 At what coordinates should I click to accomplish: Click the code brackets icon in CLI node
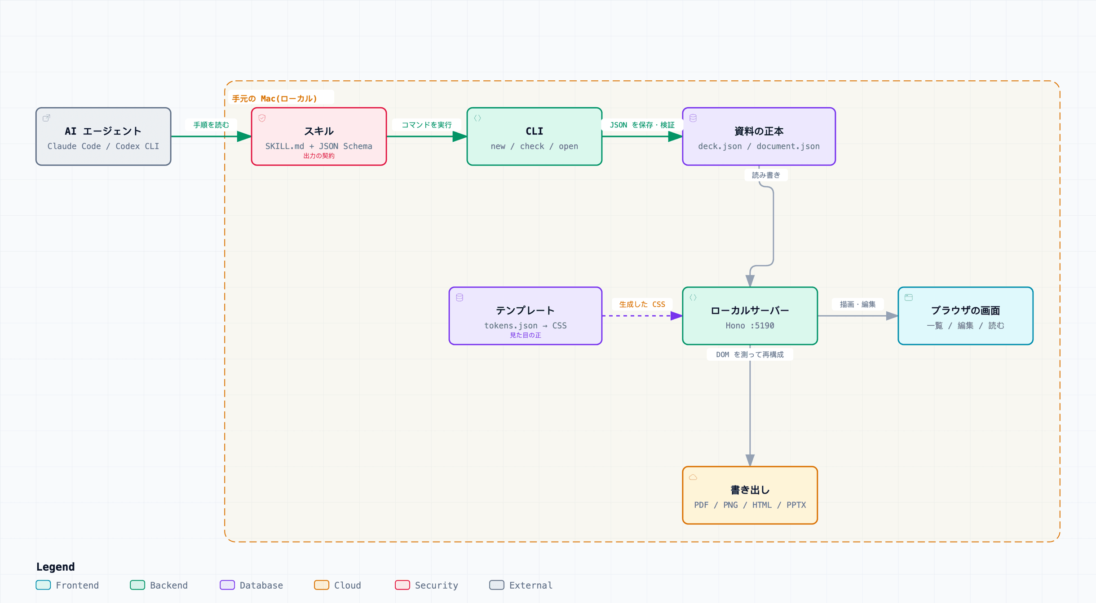(x=477, y=118)
